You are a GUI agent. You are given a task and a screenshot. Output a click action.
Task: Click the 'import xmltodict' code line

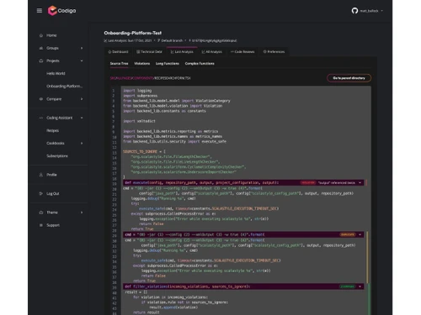(x=139, y=121)
